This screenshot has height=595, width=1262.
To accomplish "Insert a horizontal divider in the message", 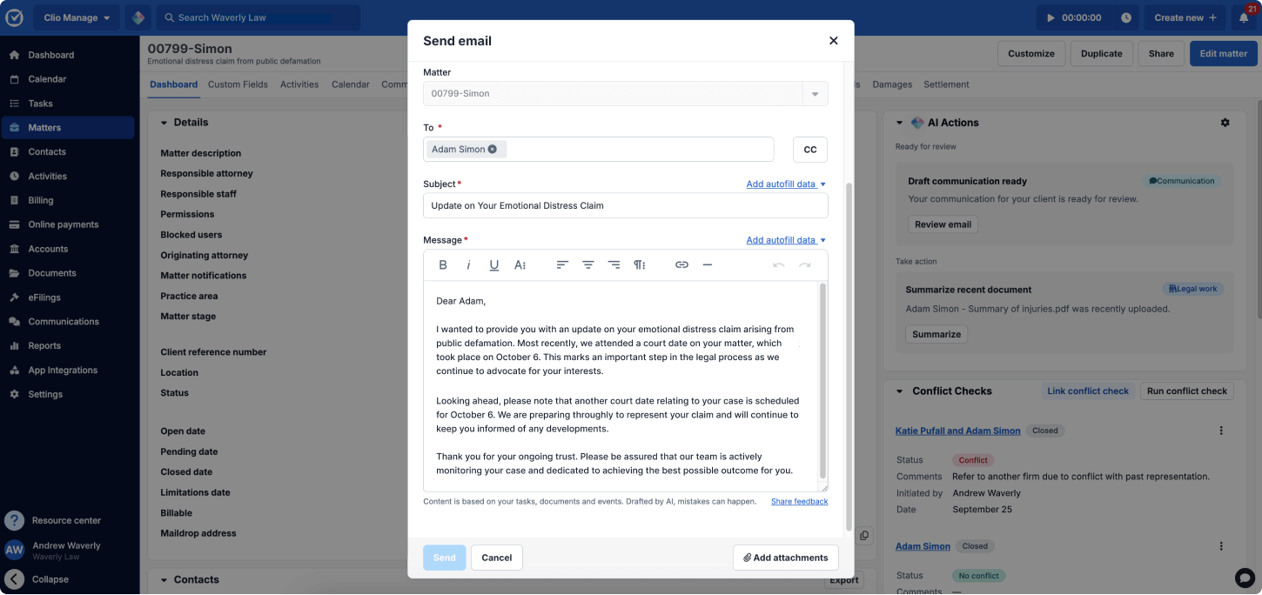I will pyautogui.click(x=708, y=264).
